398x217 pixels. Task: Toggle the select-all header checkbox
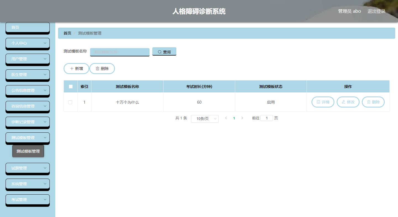(71, 87)
